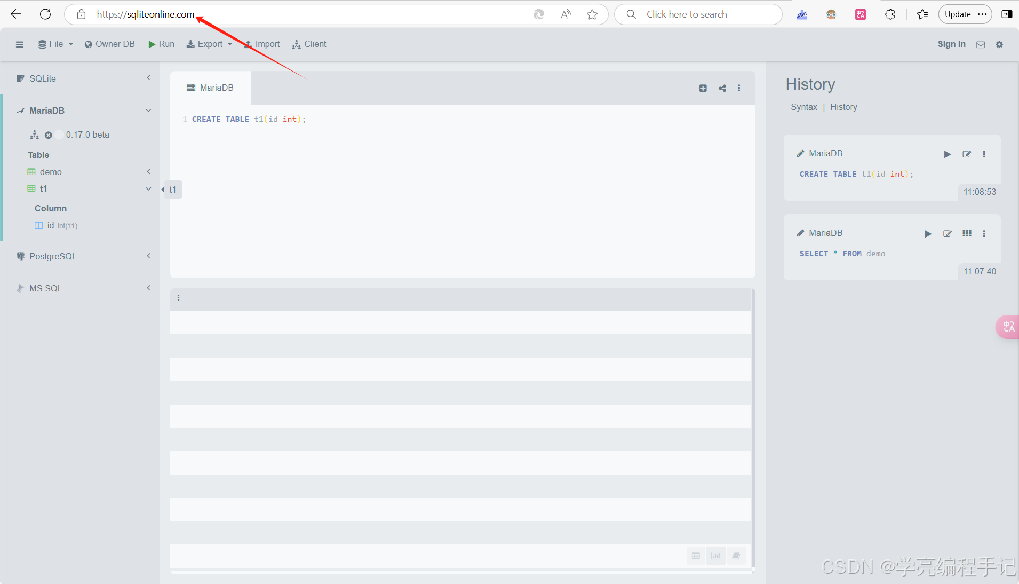Open more options for CREATE TABLE entry

[x=984, y=154]
